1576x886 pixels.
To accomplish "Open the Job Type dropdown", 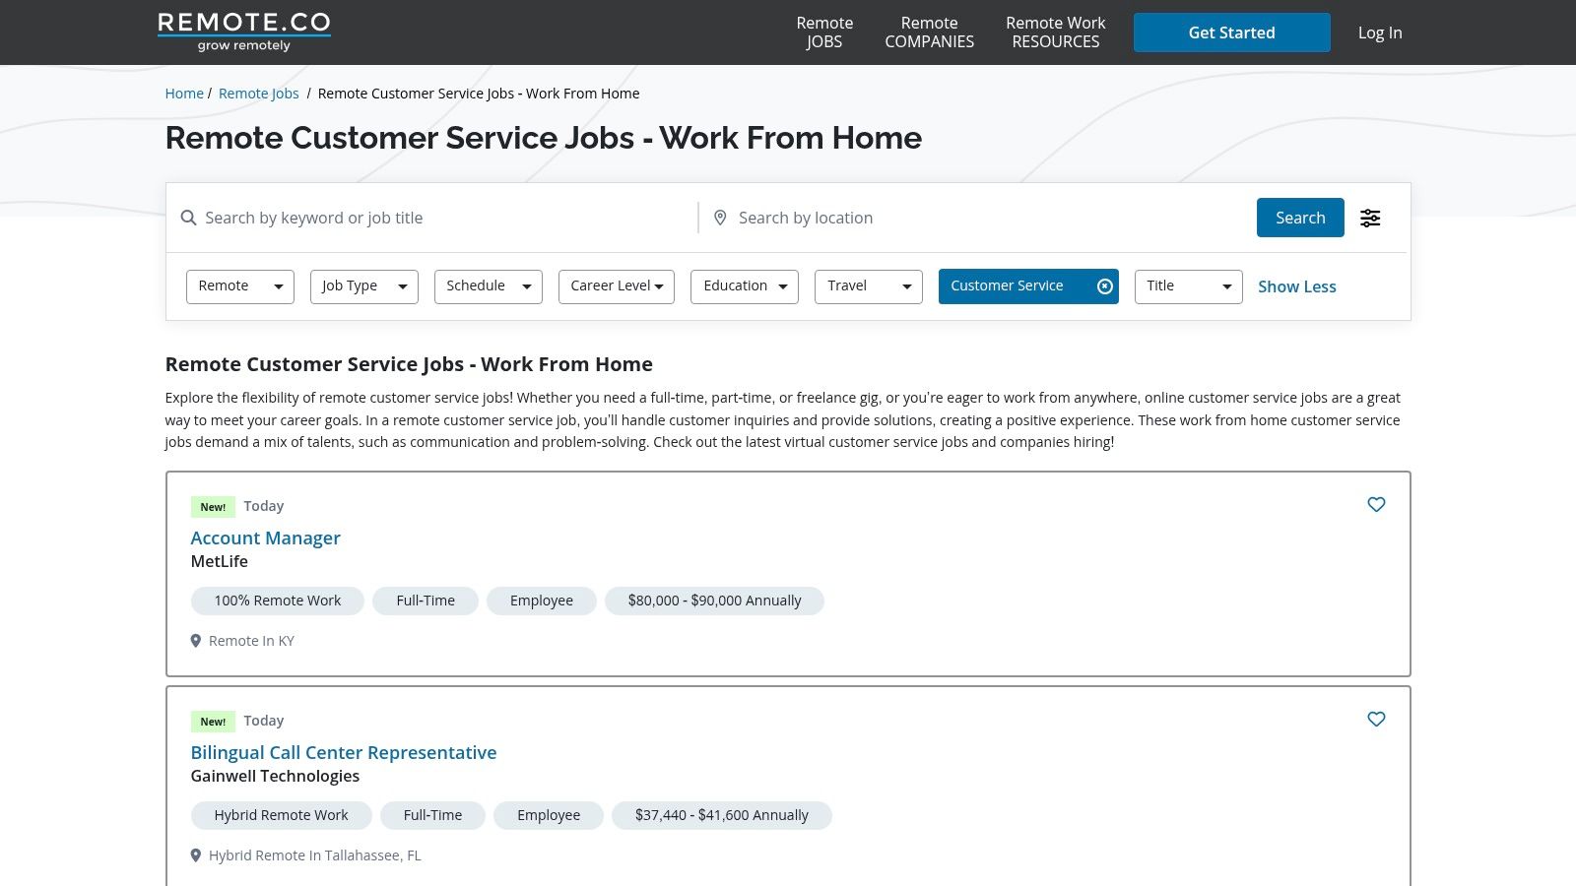I will [363, 285].
